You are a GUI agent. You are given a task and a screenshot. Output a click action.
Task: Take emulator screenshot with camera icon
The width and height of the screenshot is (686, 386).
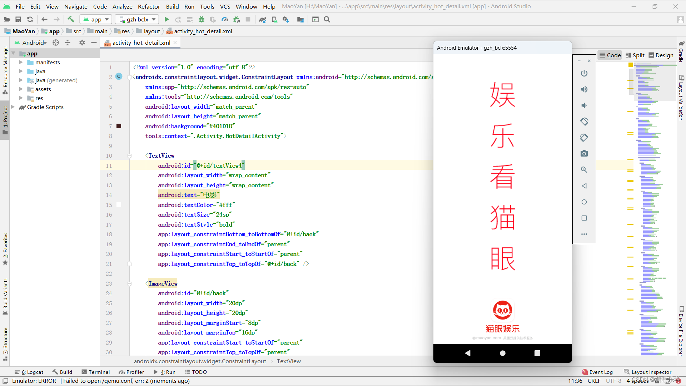pyautogui.click(x=584, y=154)
